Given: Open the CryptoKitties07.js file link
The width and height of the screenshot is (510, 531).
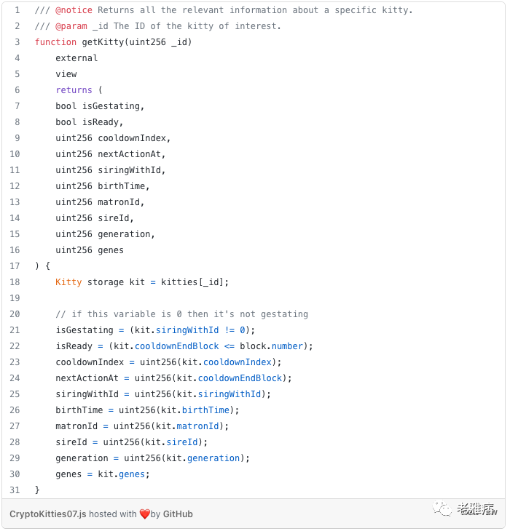Looking at the screenshot, I should [48, 514].
